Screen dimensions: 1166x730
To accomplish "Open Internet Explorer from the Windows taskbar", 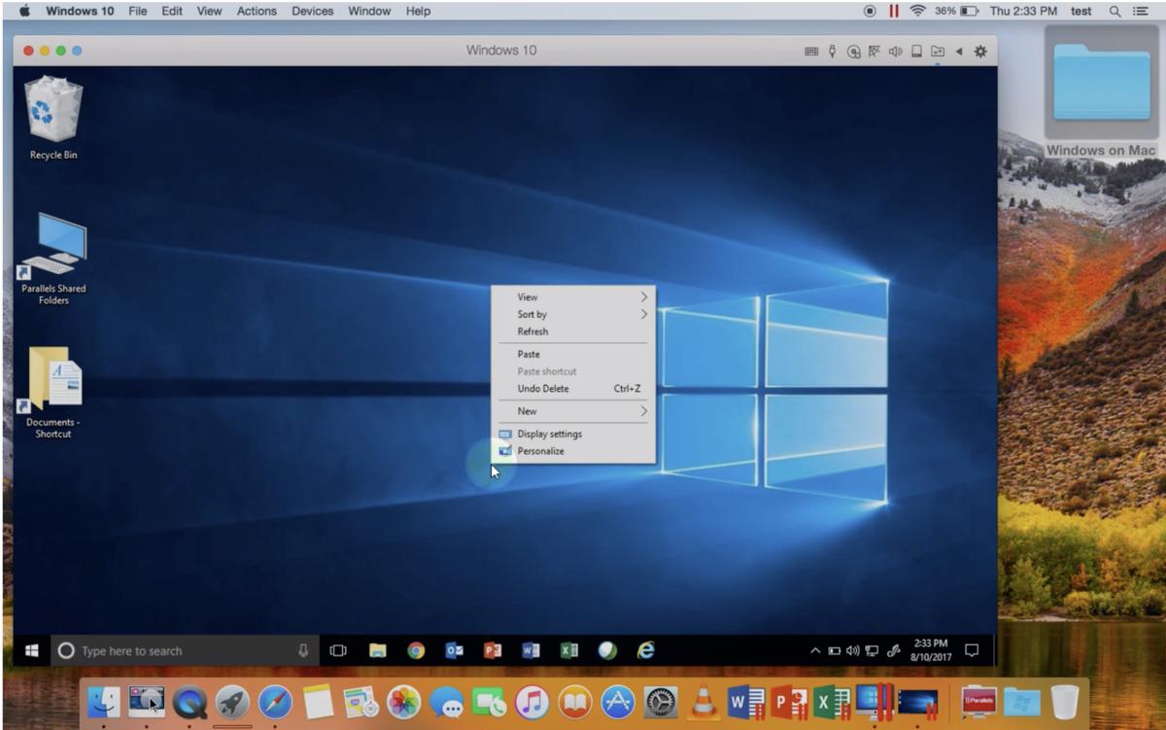I will 645,650.
